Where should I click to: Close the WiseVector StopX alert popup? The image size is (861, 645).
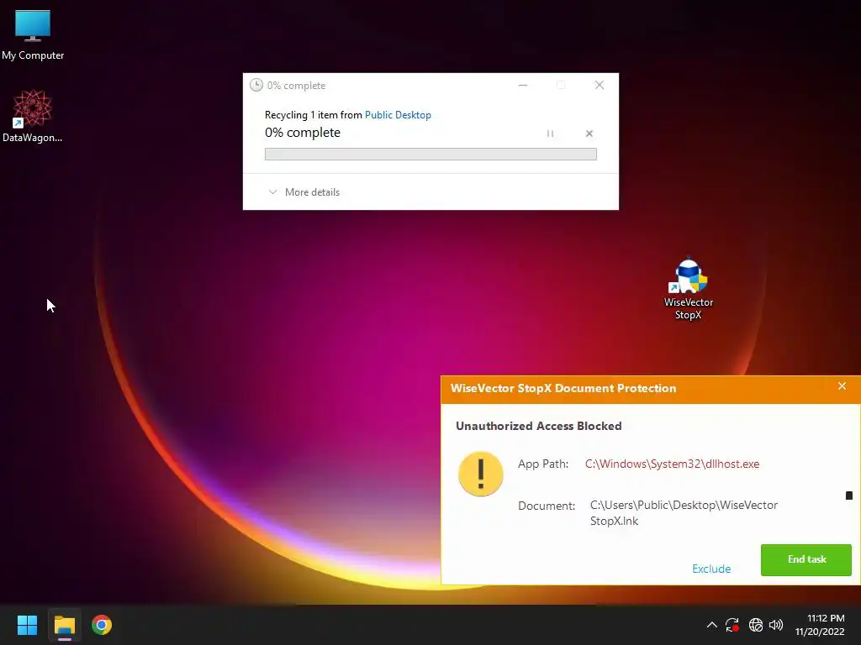click(842, 386)
